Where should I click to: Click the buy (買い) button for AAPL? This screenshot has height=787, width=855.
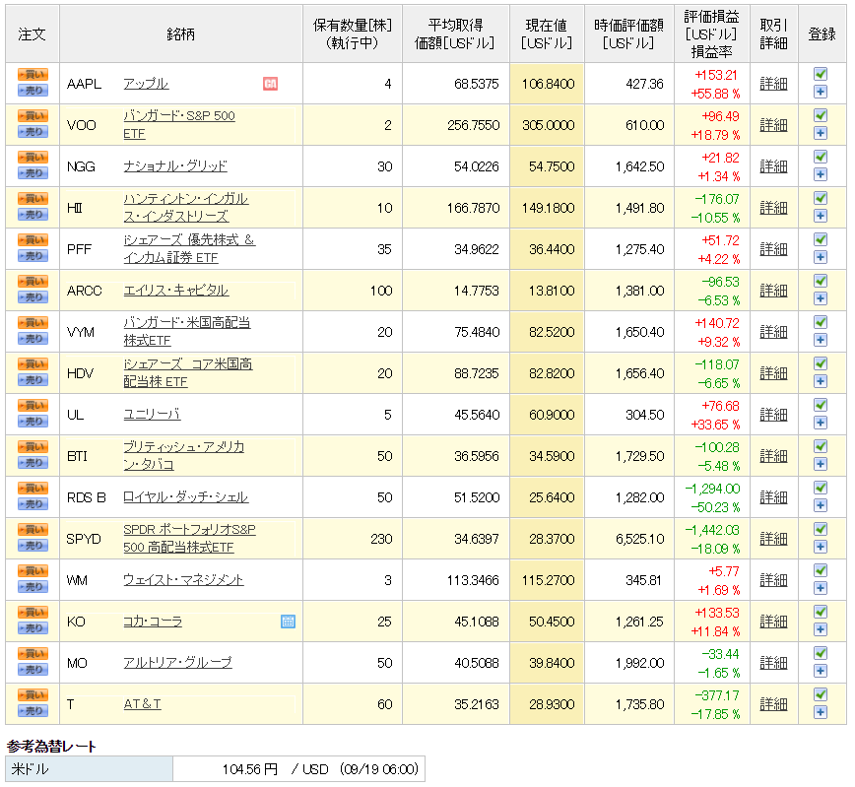coord(33,75)
